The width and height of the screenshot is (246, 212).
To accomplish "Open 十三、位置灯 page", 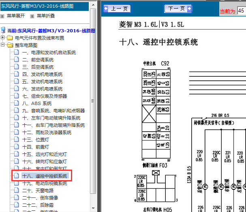I will click(x=36, y=140).
